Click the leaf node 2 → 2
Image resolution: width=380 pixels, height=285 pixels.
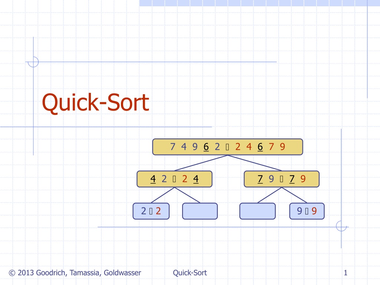(x=151, y=211)
